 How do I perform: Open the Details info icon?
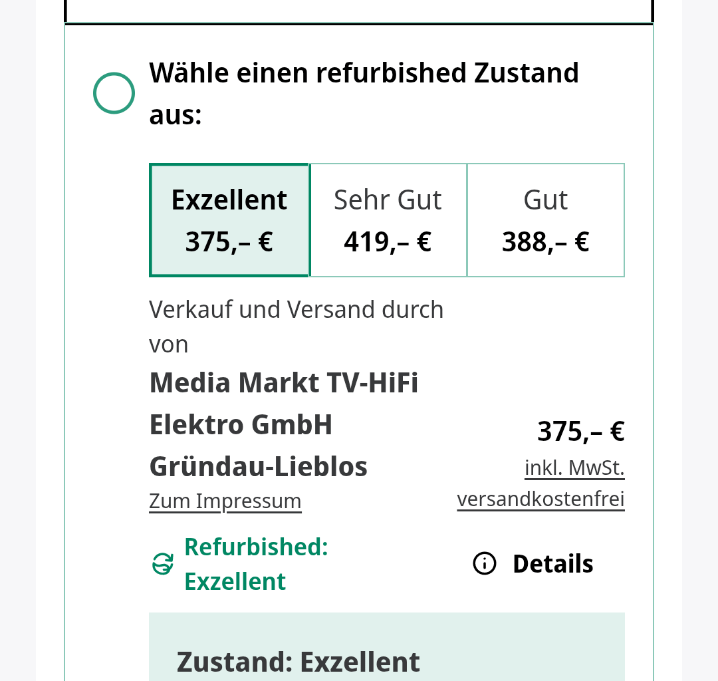pyautogui.click(x=485, y=563)
